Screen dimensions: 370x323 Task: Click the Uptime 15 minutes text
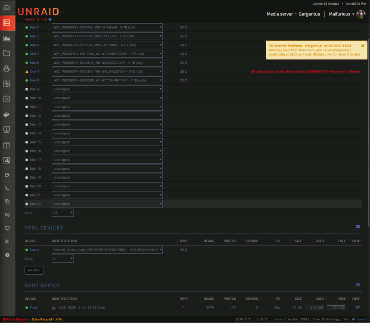326,4
